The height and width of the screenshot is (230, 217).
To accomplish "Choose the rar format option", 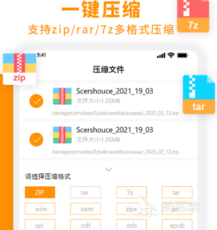I will click(85, 192).
